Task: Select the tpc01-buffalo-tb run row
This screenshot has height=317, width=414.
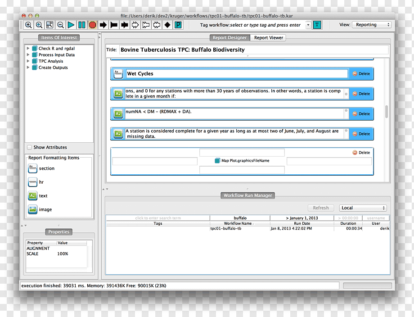Action: tap(247, 228)
